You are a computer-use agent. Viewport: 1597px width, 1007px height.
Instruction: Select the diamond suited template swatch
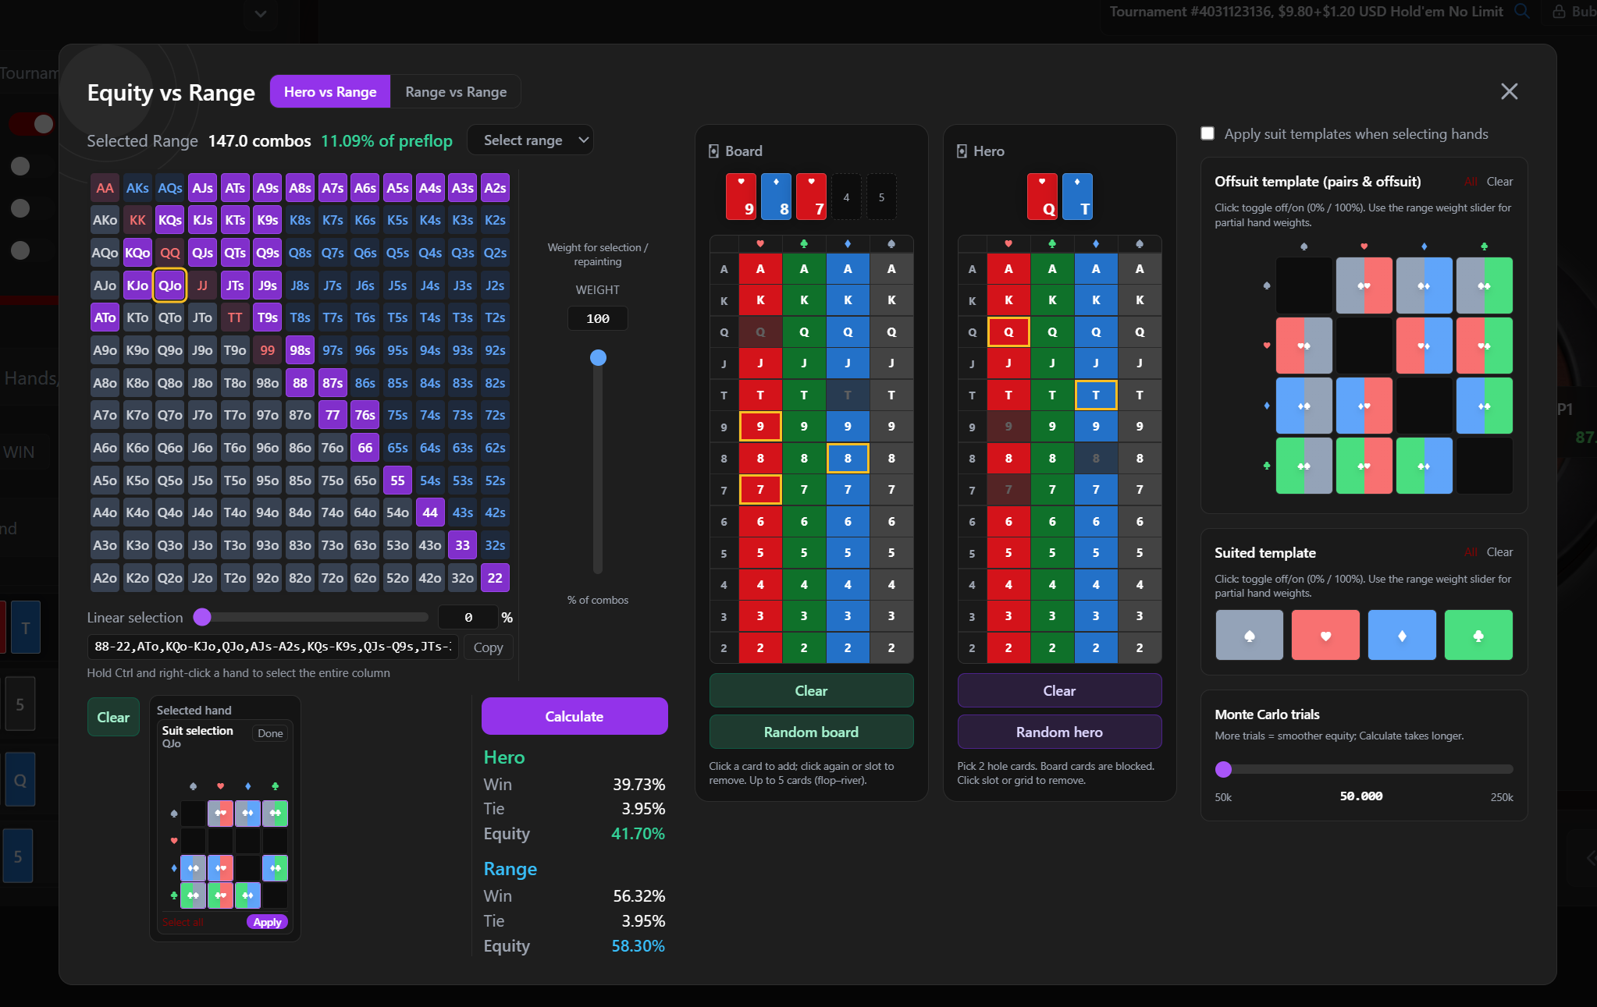(1402, 636)
